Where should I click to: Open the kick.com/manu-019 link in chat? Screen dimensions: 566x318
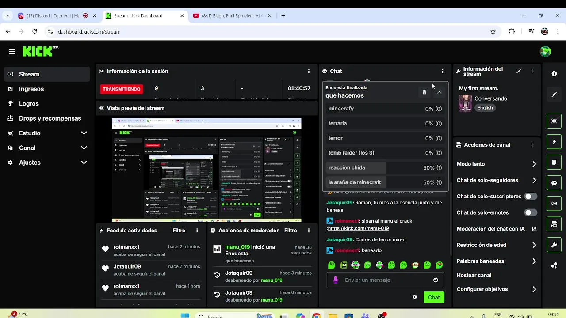point(358,228)
